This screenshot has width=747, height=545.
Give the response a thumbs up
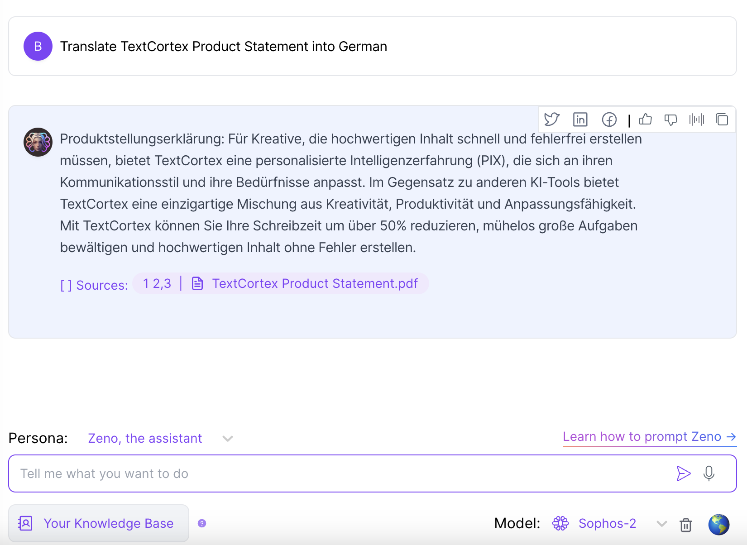[646, 119]
